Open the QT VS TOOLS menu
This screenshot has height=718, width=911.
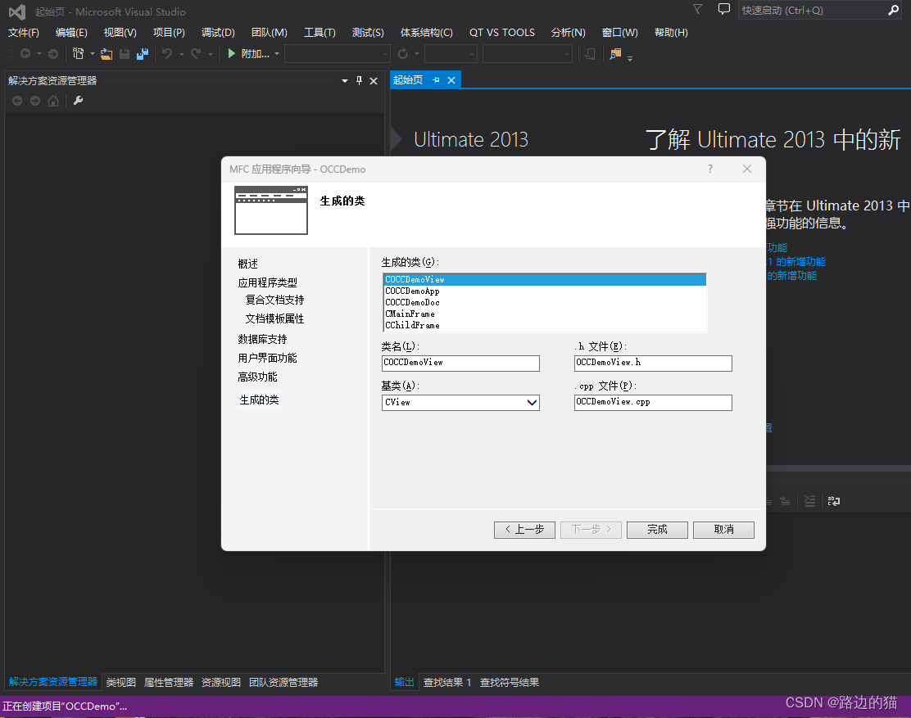pos(502,33)
